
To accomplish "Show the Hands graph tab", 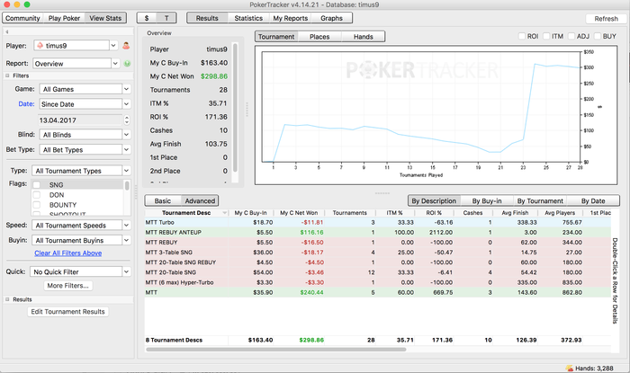I will coord(364,37).
